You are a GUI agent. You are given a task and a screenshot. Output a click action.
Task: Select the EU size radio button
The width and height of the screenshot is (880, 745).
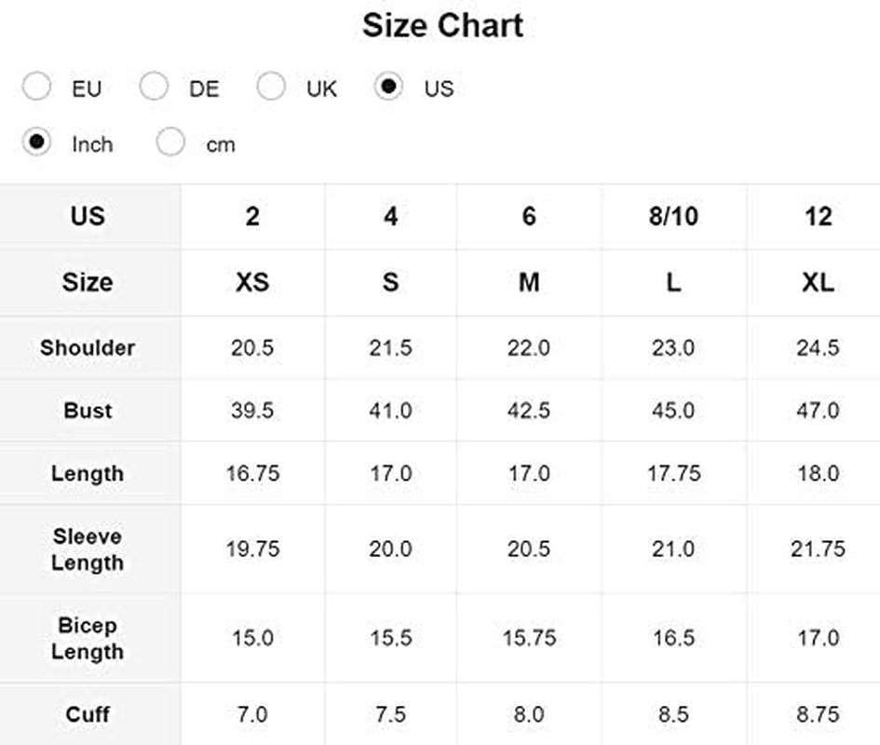click(37, 88)
